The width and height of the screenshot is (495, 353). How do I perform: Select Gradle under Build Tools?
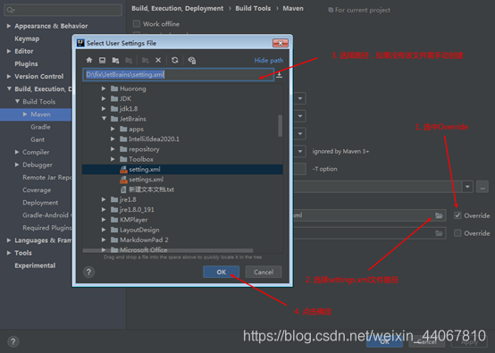click(x=40, y=127)
